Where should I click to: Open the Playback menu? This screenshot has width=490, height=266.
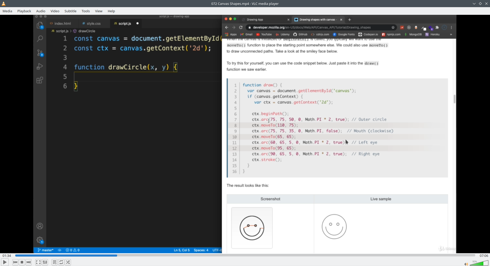coord(24,11)
